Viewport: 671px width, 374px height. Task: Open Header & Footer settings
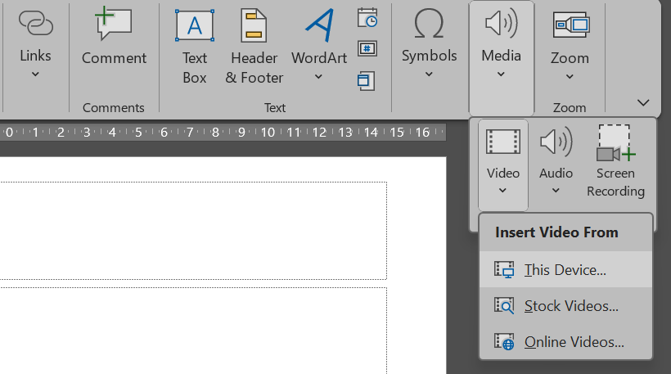coord(254,46)
